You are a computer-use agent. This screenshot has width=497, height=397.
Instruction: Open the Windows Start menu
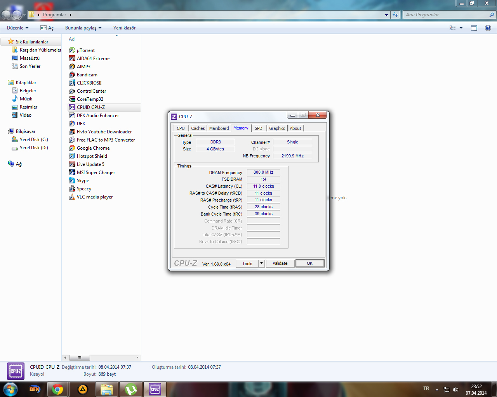tap(10, 389)
